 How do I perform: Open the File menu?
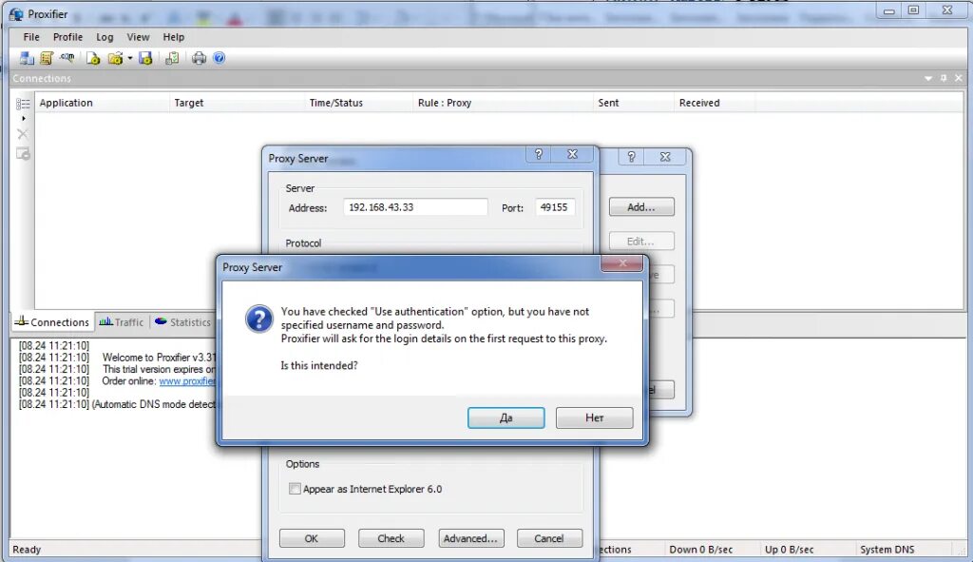(31, 37)
